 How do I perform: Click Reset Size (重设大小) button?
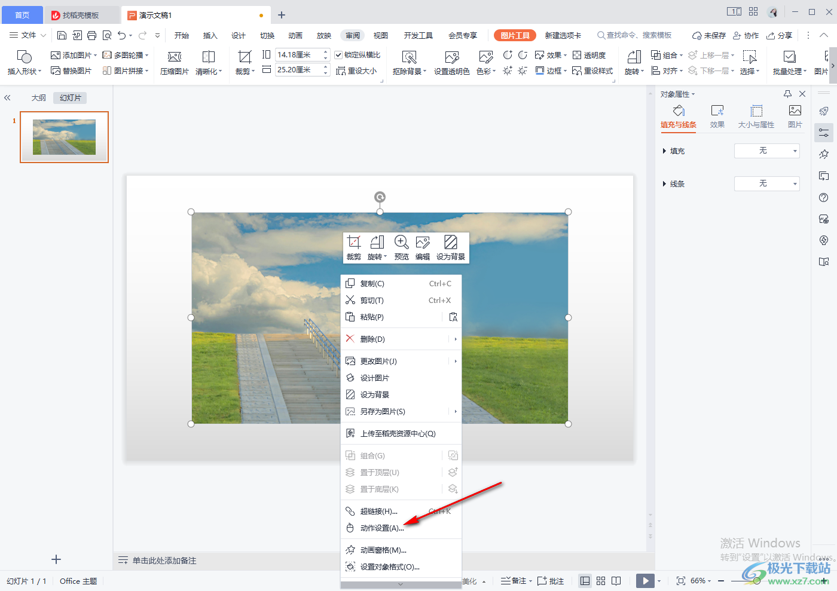point(356,71)
